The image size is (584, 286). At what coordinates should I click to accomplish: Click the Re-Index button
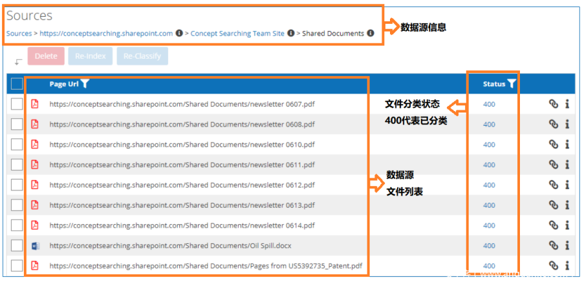[91, 56]
